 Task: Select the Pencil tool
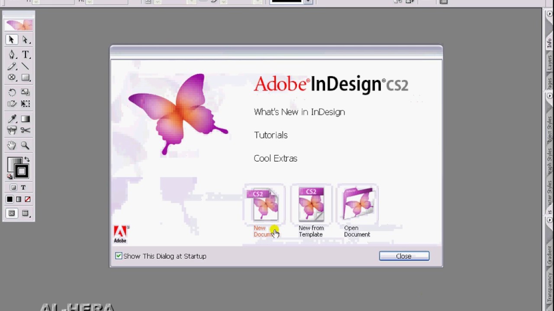point(12,66)
